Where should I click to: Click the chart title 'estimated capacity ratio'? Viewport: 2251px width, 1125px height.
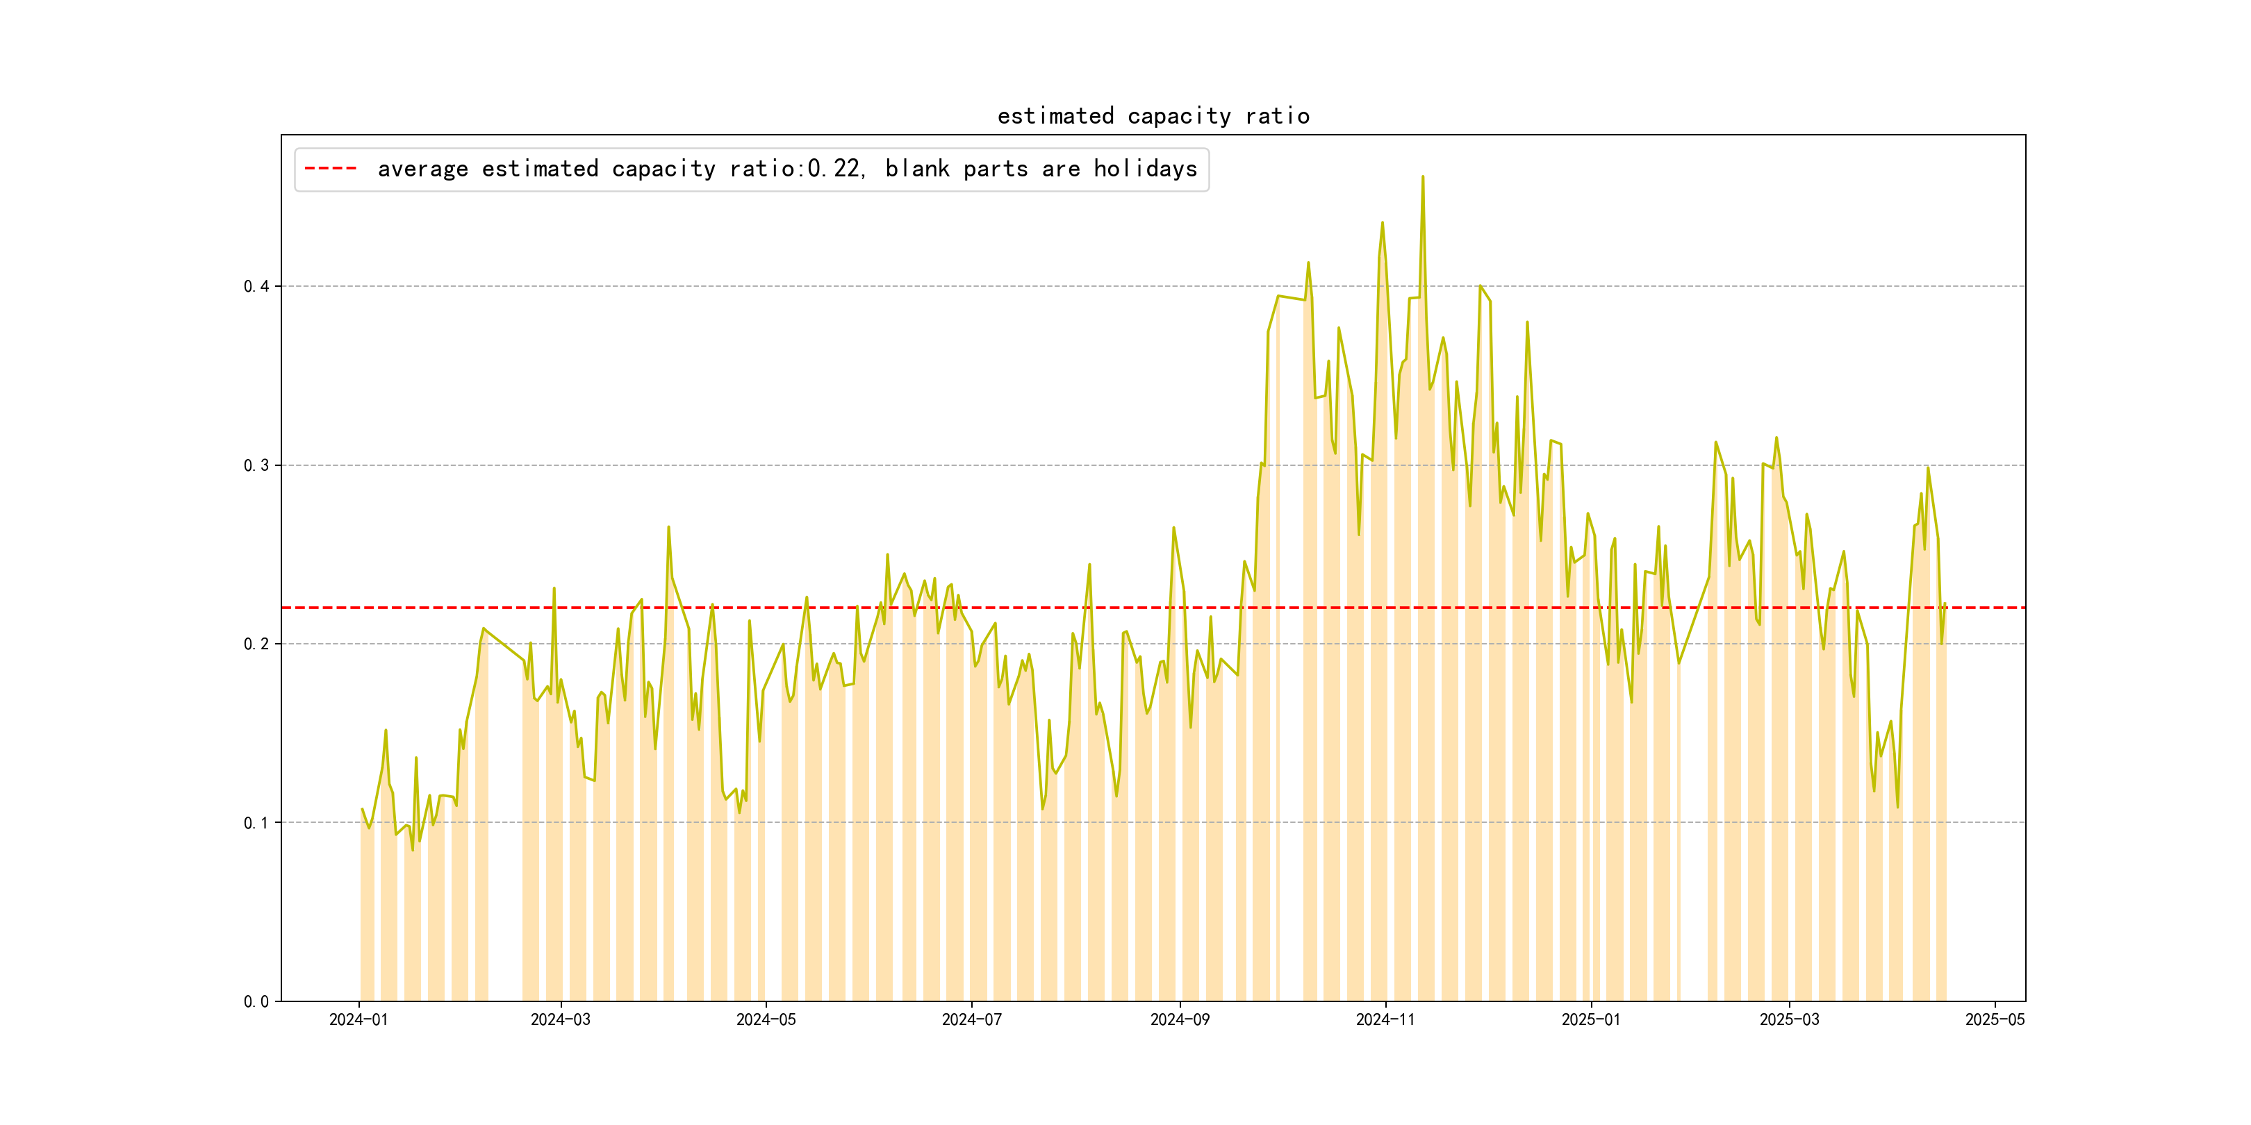tap(1153, 116)
